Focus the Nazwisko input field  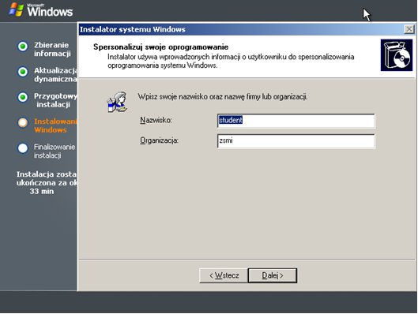tap(296, 121)
